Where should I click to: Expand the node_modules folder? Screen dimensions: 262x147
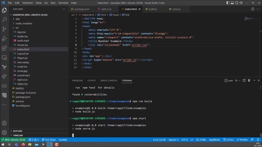click(39, 24)
